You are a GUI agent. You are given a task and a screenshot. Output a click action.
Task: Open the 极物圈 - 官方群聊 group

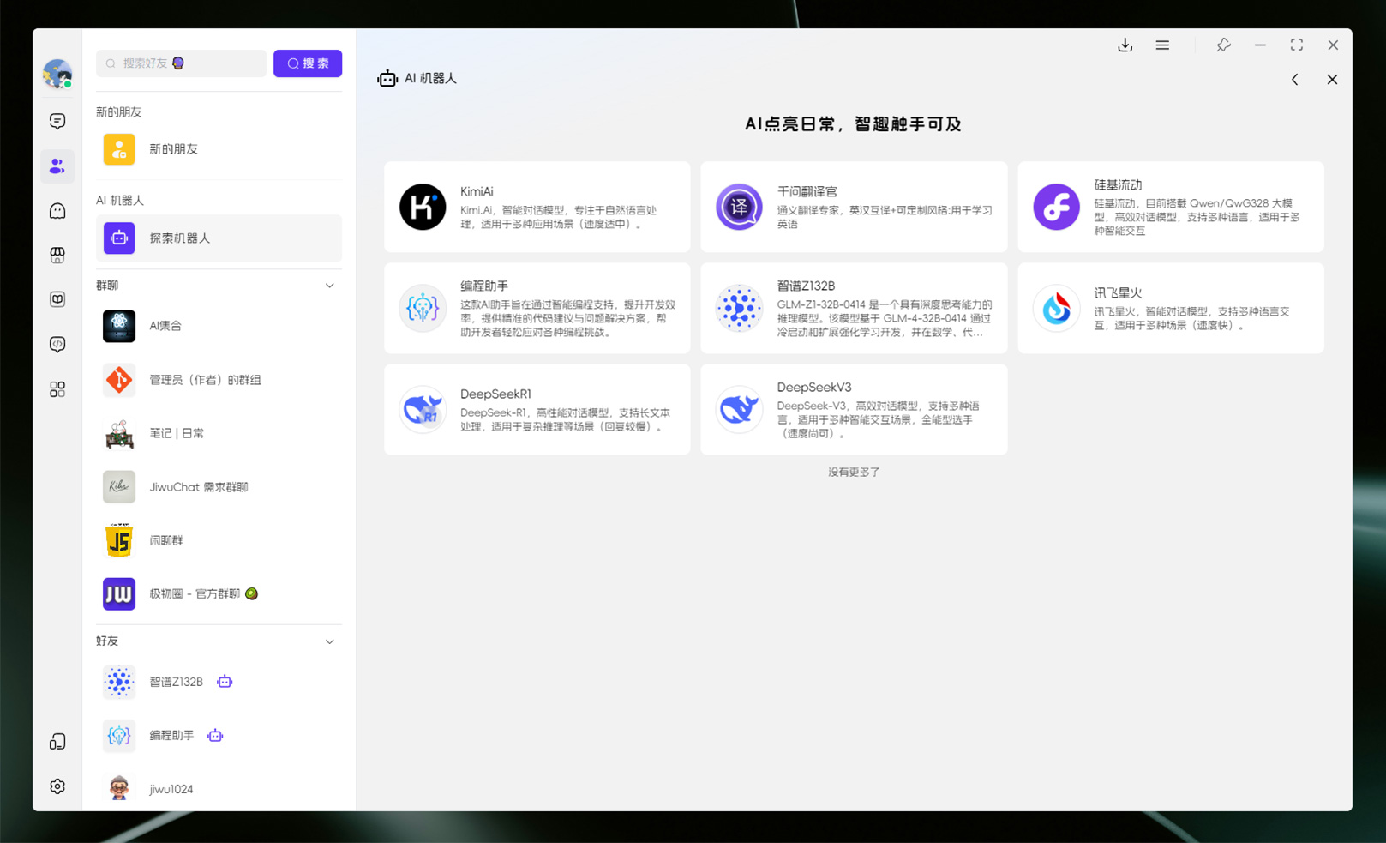219,593
